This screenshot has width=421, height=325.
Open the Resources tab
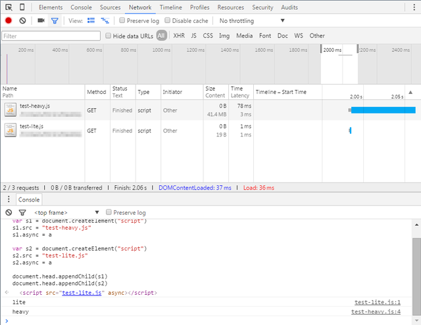pos(231,7)
